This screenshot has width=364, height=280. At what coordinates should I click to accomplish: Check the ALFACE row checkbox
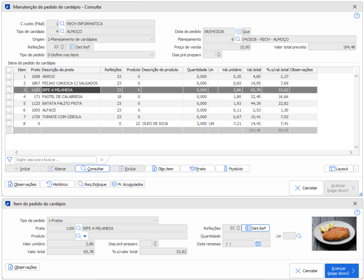[9, 110]
